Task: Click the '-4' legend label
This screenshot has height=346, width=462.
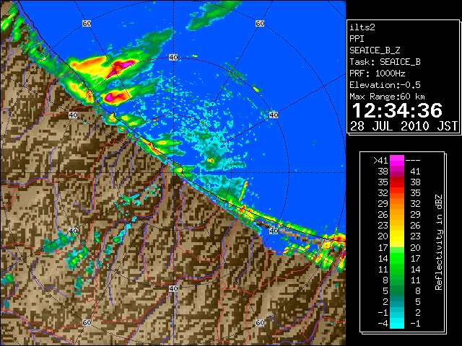Action: [x=383, y=324]
